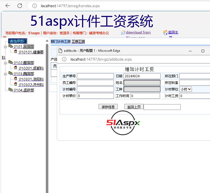Focus the 计时编号 input field
Image resolution: width=210 pixels, height=193 pixels.
click(x=95, y=89)
